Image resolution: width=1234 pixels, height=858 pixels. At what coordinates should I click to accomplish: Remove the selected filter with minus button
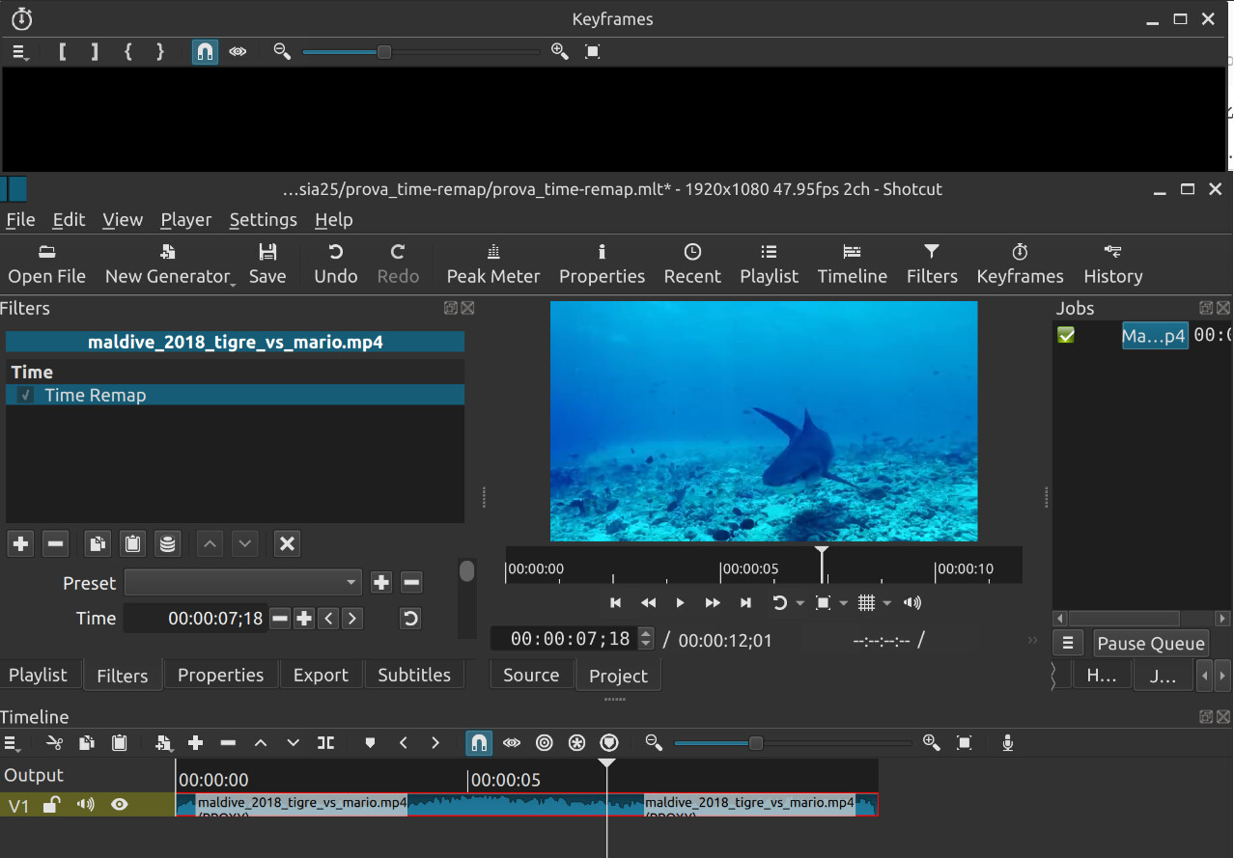coord(56,543)
